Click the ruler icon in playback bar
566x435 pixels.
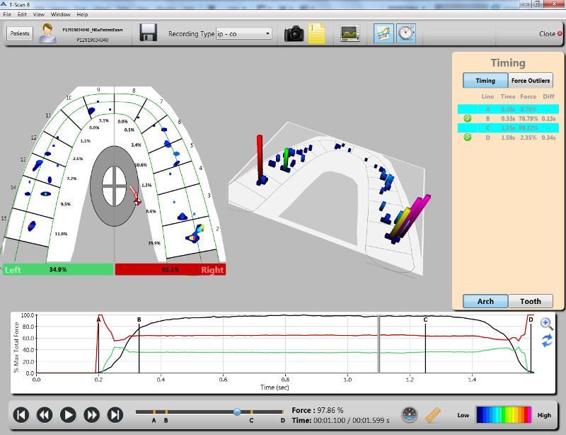pos(434,414)
